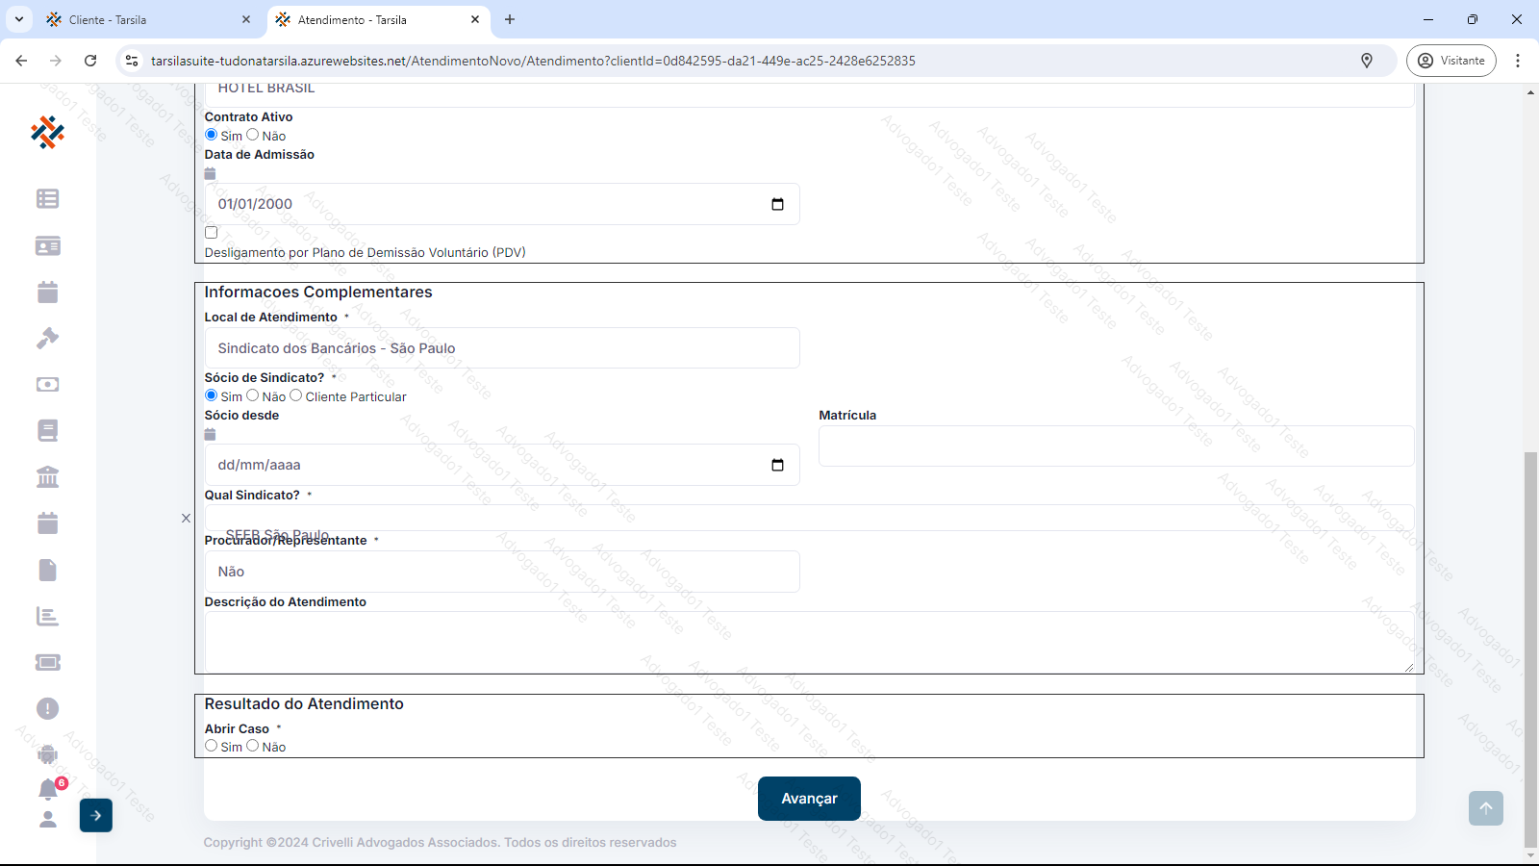This screenshot has height=866, width=1539.
Task: Open the money bill icon in the sidebar
Action: pos(47,385)
